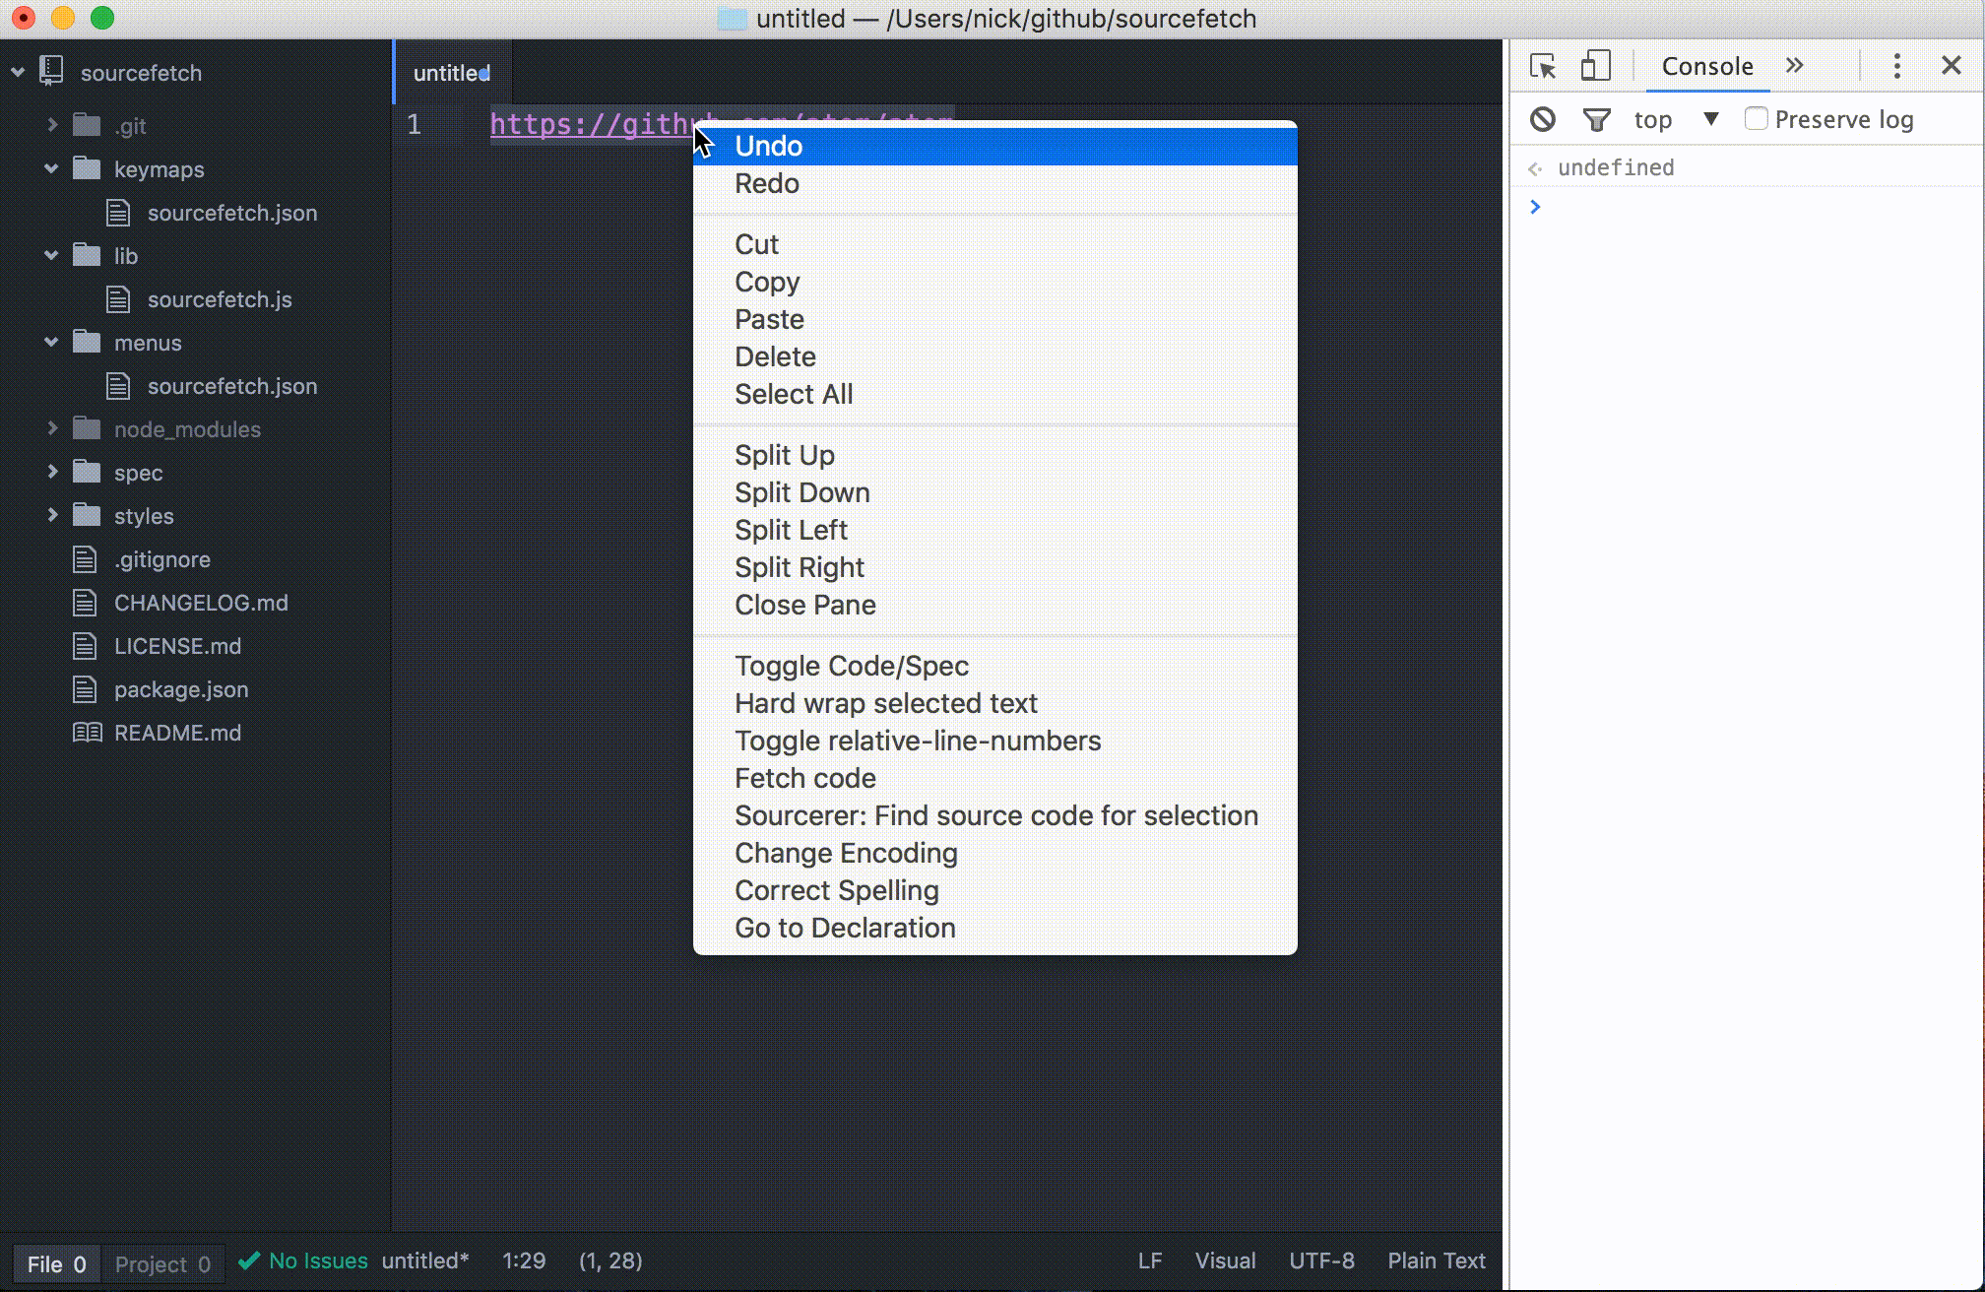
Task: Enable the Preserve log checkbox
Action: pos(1757,118)
